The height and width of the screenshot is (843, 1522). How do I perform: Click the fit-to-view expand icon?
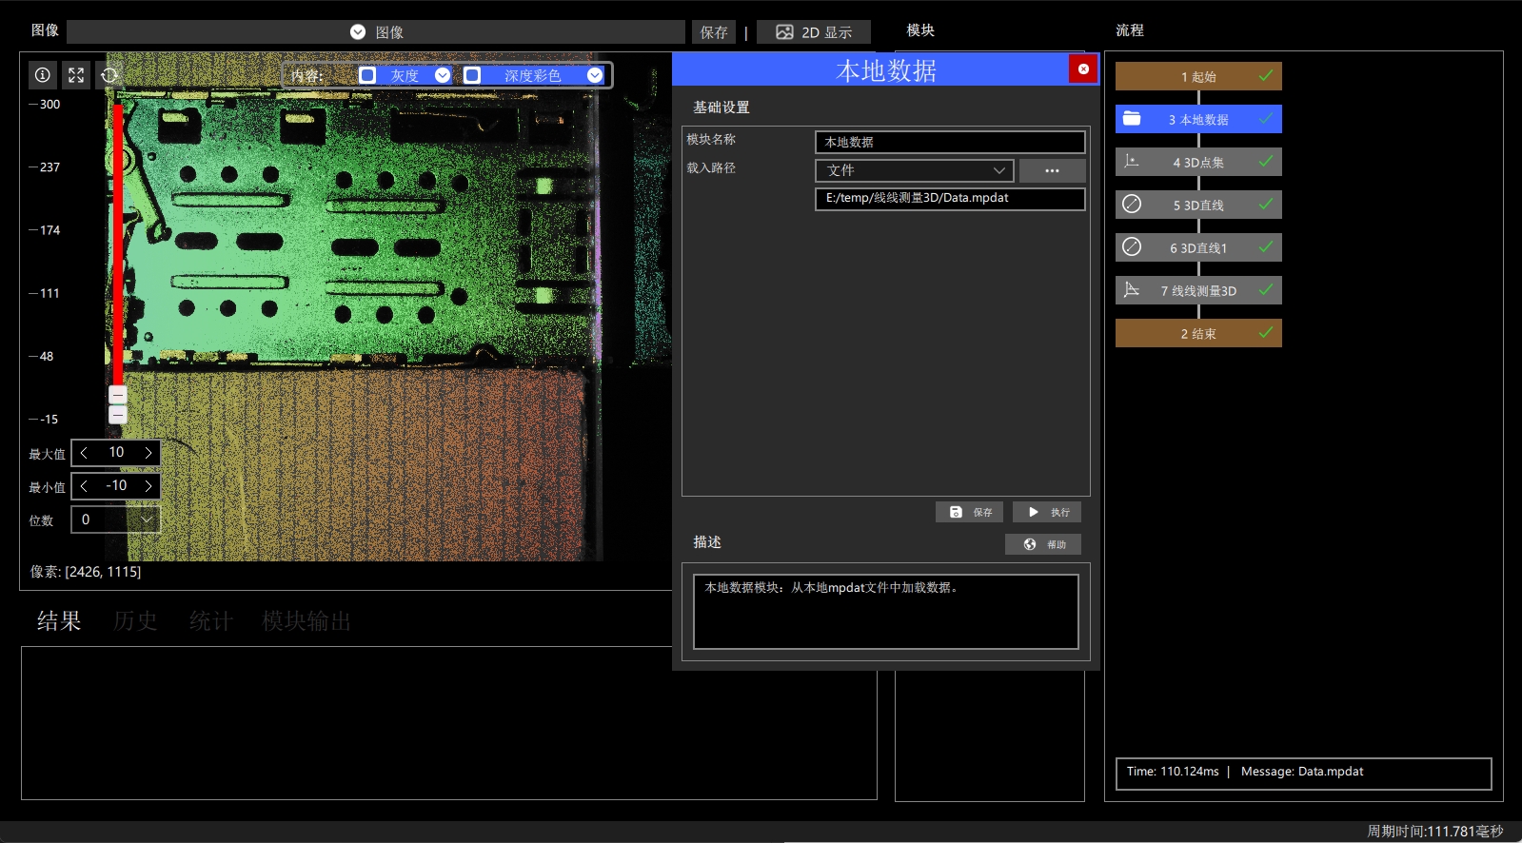point(76,75)
